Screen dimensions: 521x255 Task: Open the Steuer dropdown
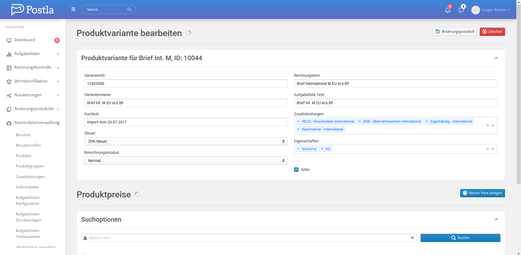(186, 141)
